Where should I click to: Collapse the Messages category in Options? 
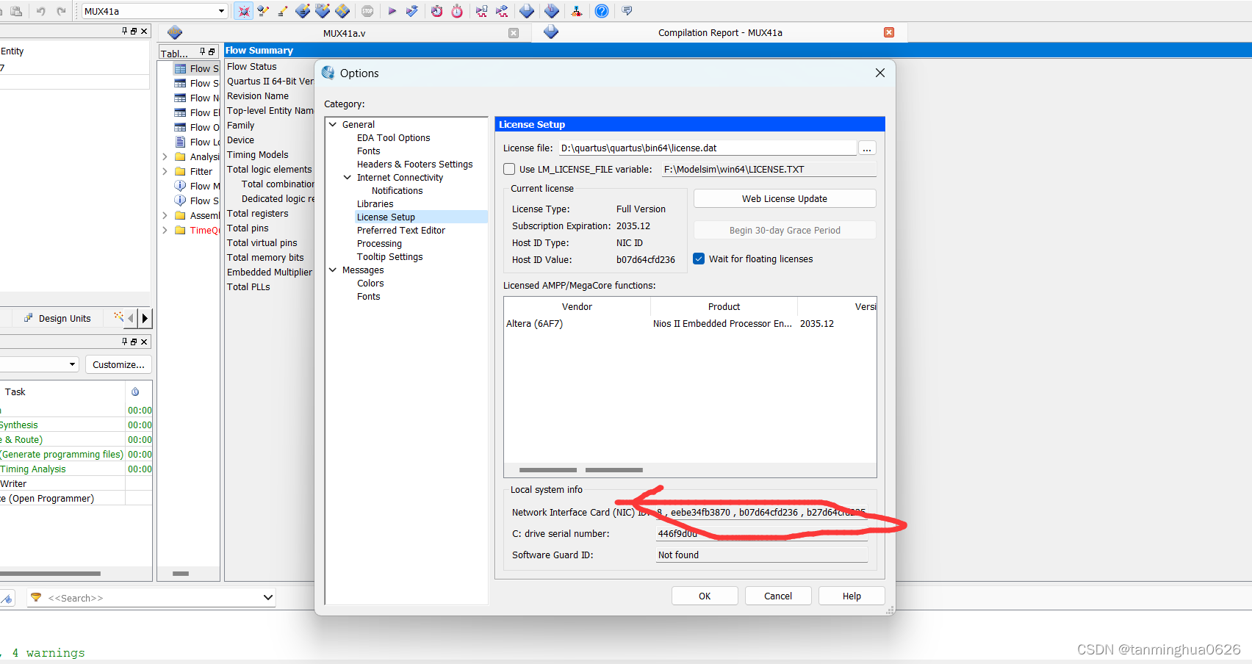click(x=333, y=270)
